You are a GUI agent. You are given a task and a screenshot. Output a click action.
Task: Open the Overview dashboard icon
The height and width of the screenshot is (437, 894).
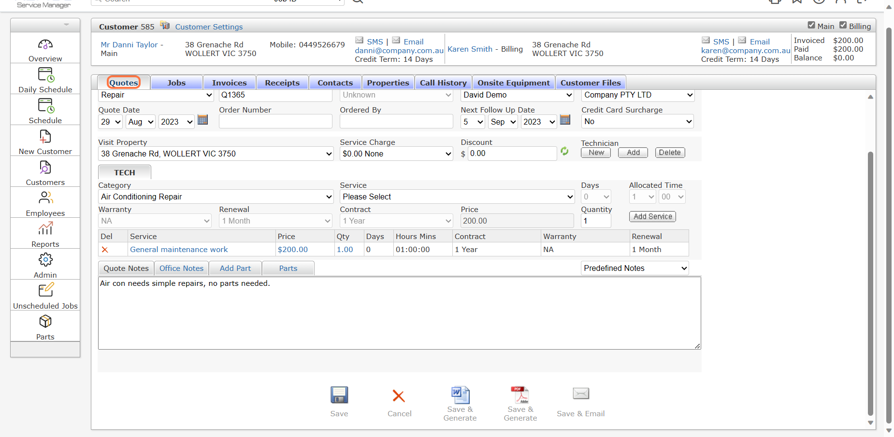pyautogui.click(x=45, y=45)
